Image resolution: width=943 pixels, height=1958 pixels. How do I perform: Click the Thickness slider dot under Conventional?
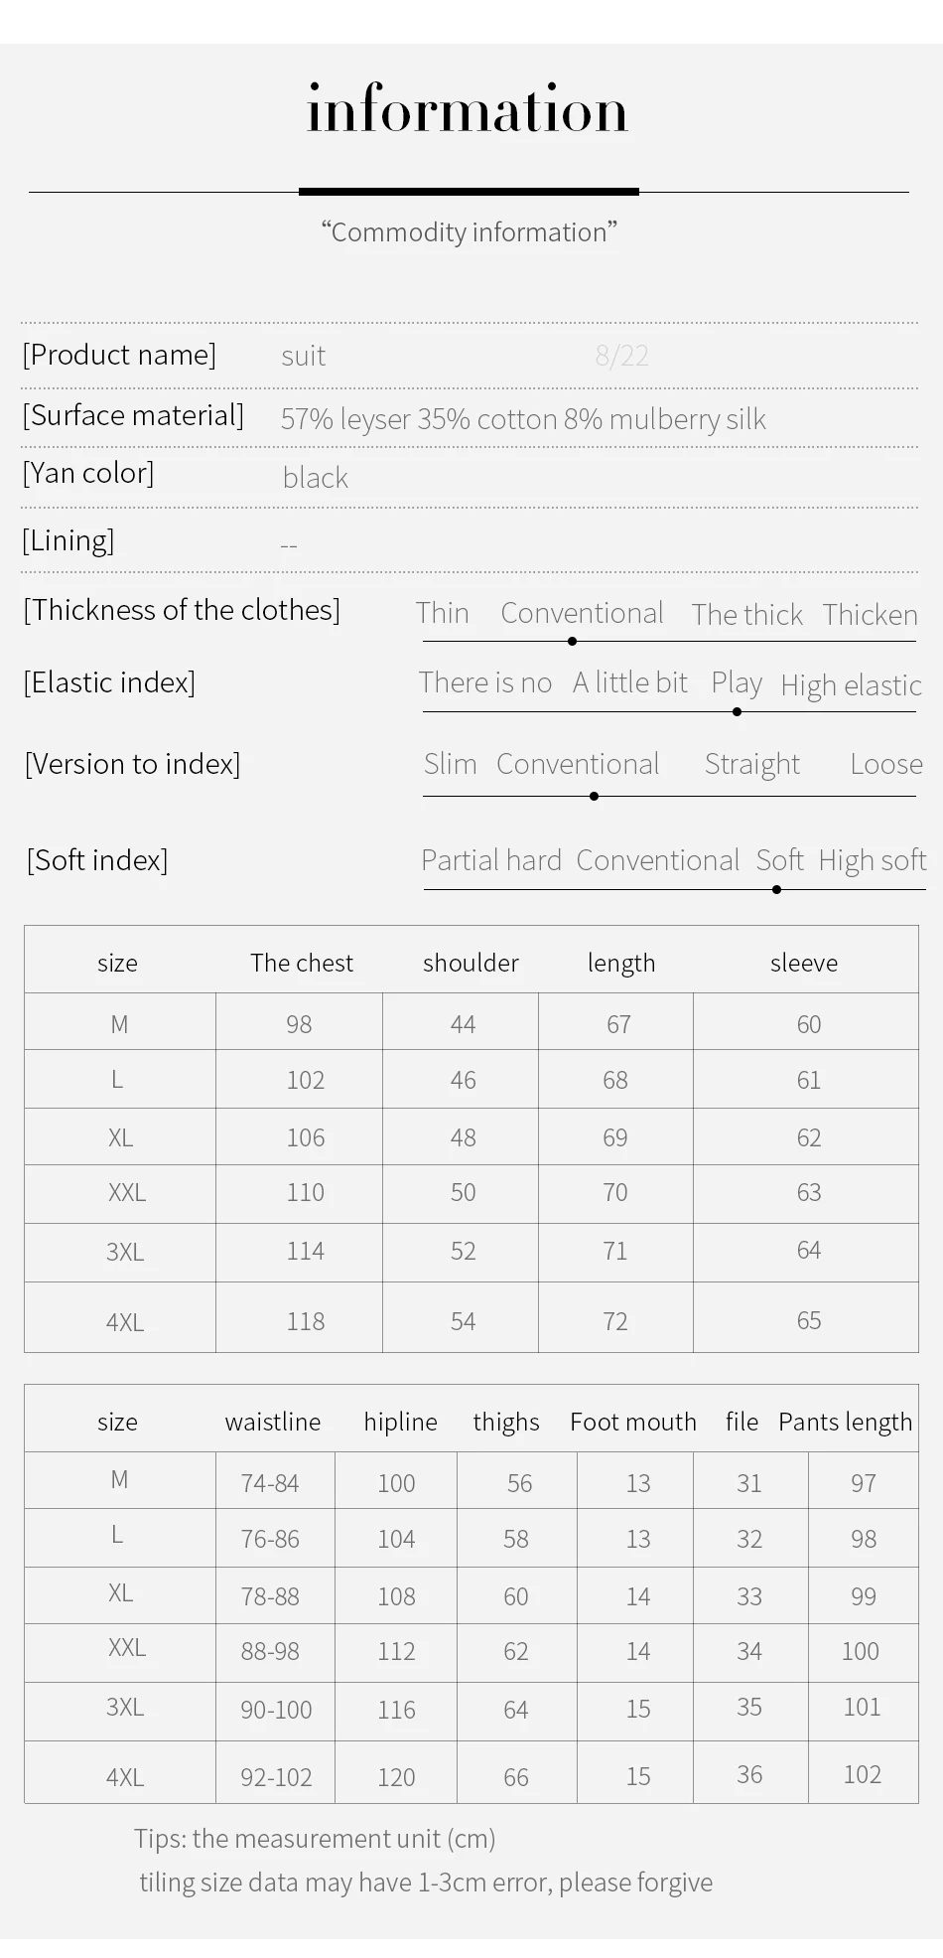click(572, 642)
